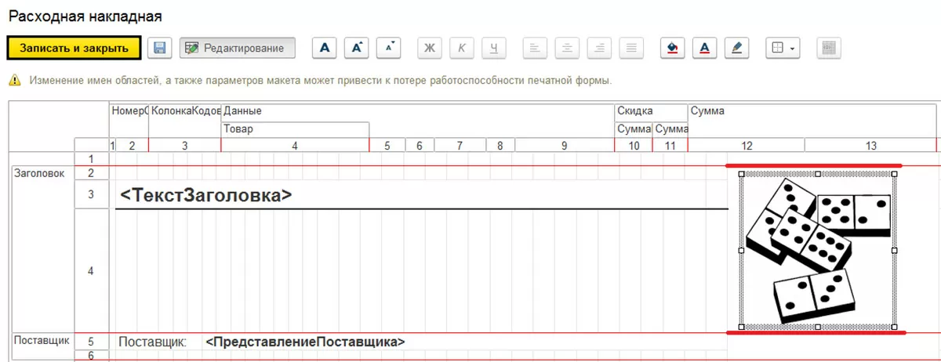Select the dominoes picture
941x362 pixels.
point(818,250)
